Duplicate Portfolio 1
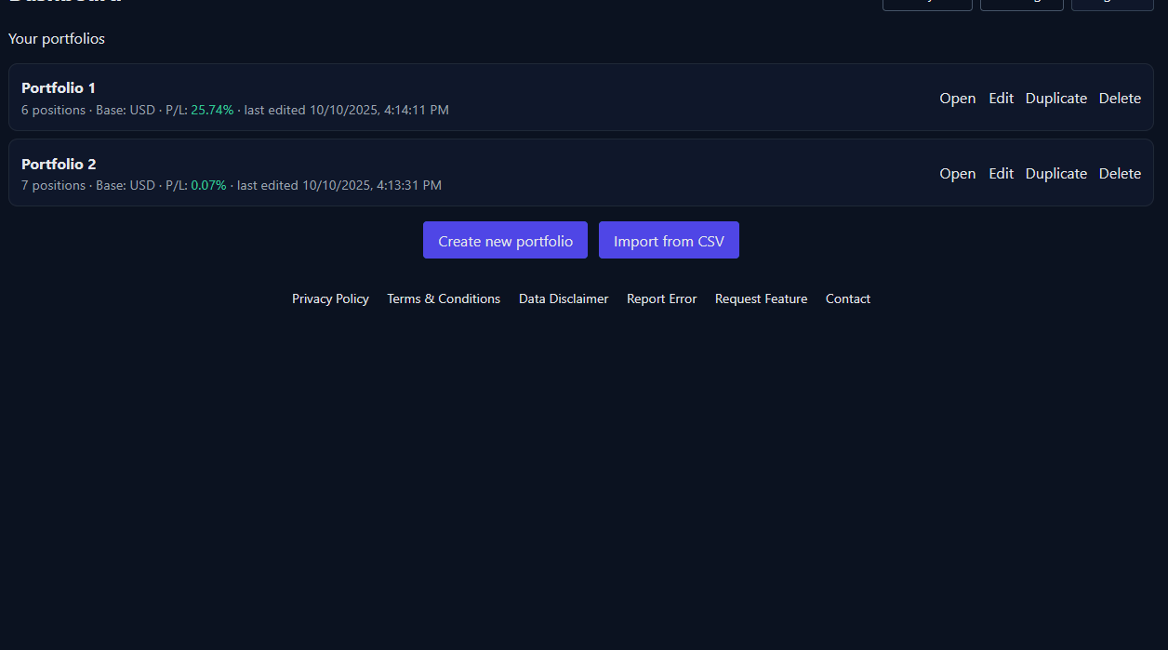The image size is (1168, 650). point(1055,98)
